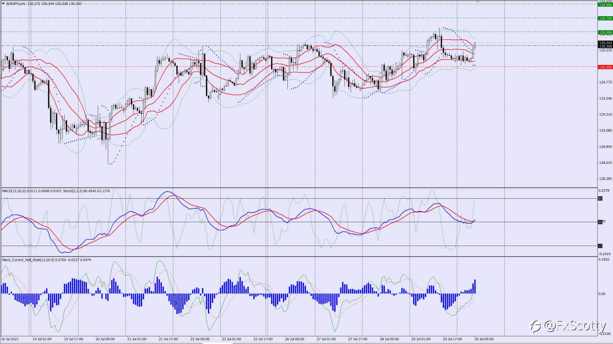Select the green 130.500 price level label
The height and width of the screenshot is (344, 613).
pyautogui.click(x=605, y=32)
